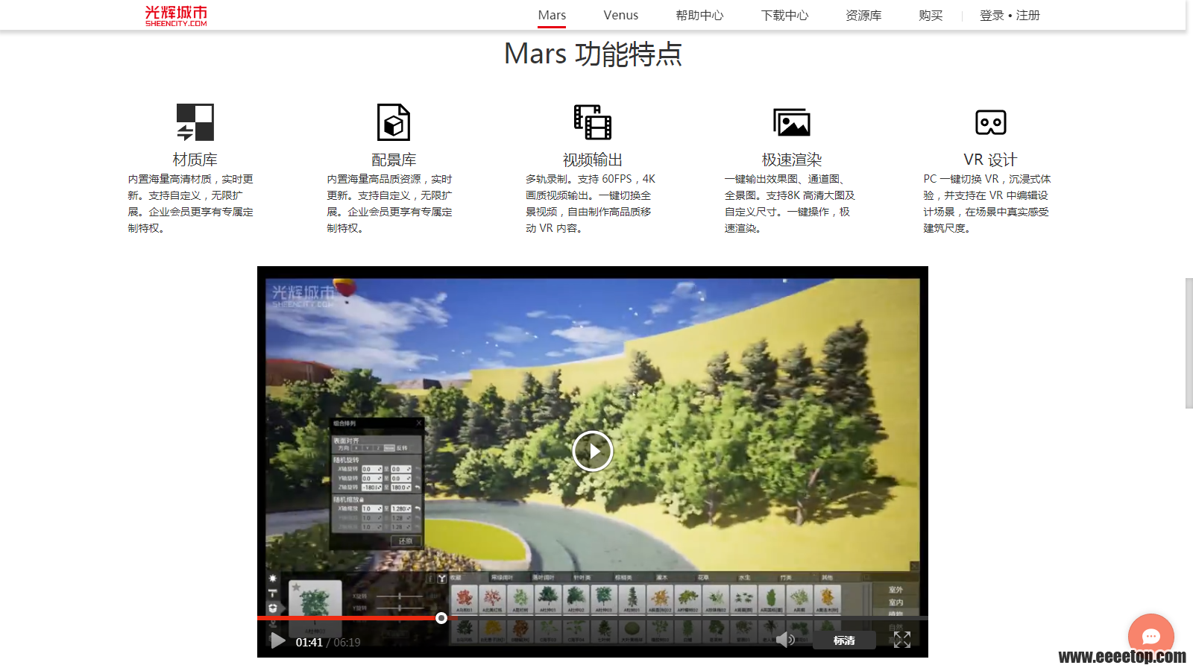1193x671 pixels.
Task: Select the 配景库 heading text
Action: coord(394,160)
